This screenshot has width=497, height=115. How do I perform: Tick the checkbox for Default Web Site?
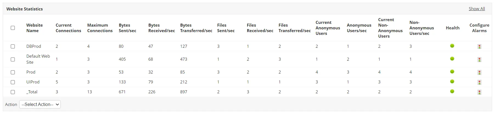pyautogui.click(x=13, y=59)
